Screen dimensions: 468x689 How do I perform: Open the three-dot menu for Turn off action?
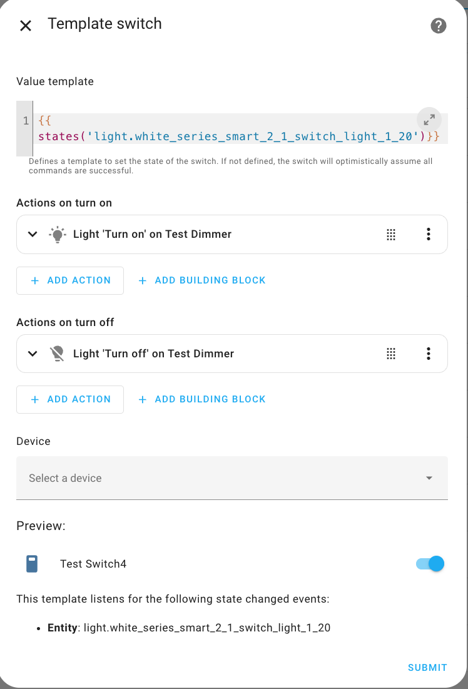[429, 354]
